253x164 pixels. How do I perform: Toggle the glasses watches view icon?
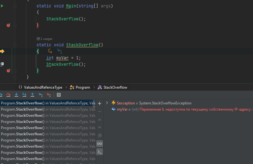click(x=100, y=144)
